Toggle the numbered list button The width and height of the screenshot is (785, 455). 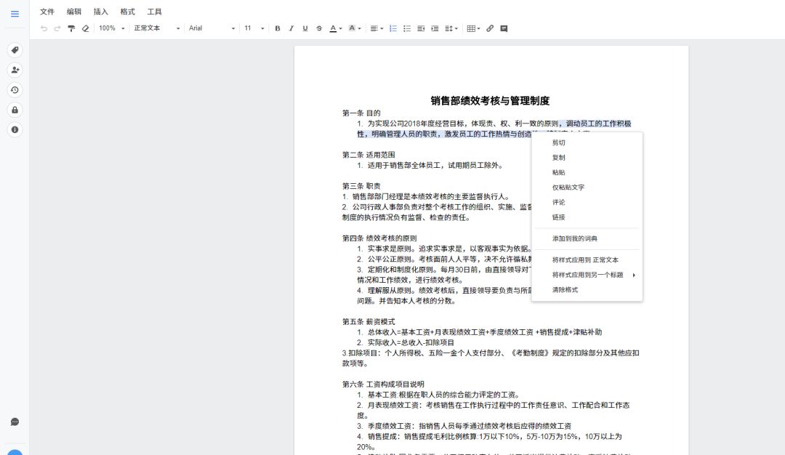[x=393, y=28]
